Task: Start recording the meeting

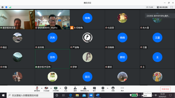Action: click(x=103, y=89)
